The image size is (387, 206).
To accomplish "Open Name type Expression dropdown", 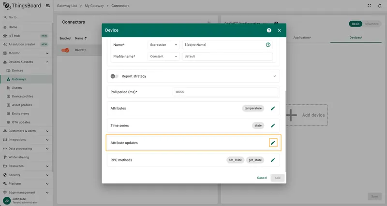I will tap(164, 45).
